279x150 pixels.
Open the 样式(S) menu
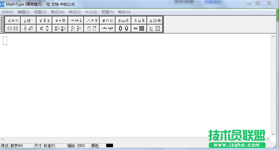[x=75, y=12]
